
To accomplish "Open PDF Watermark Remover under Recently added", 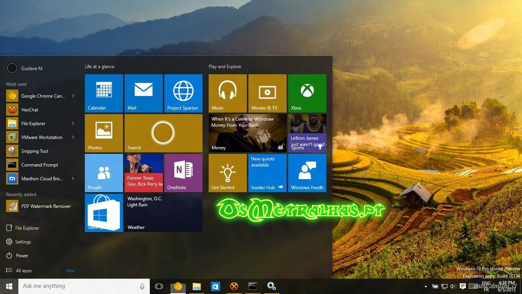I will 41,206.
